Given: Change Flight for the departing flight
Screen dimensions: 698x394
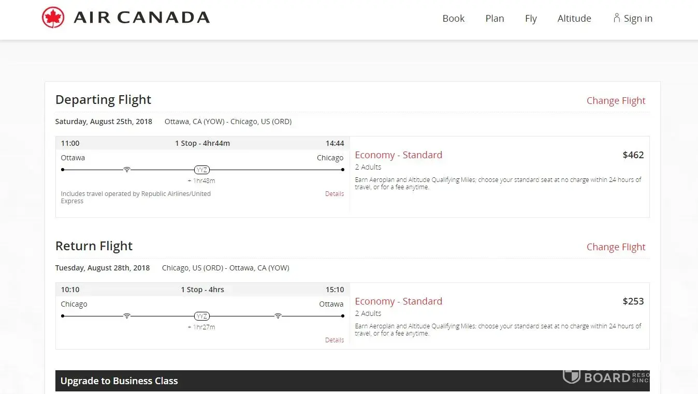Looking at the screenshot, I should point(616,101).
